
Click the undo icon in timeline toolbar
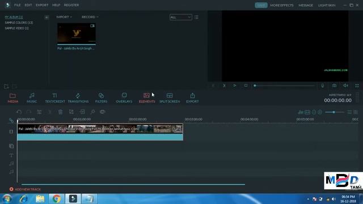click(x=19, y=112)
